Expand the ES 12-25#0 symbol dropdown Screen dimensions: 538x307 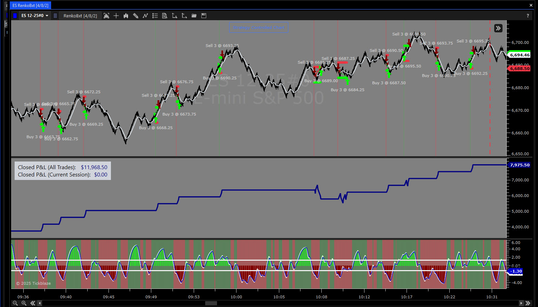click(35, 16)
